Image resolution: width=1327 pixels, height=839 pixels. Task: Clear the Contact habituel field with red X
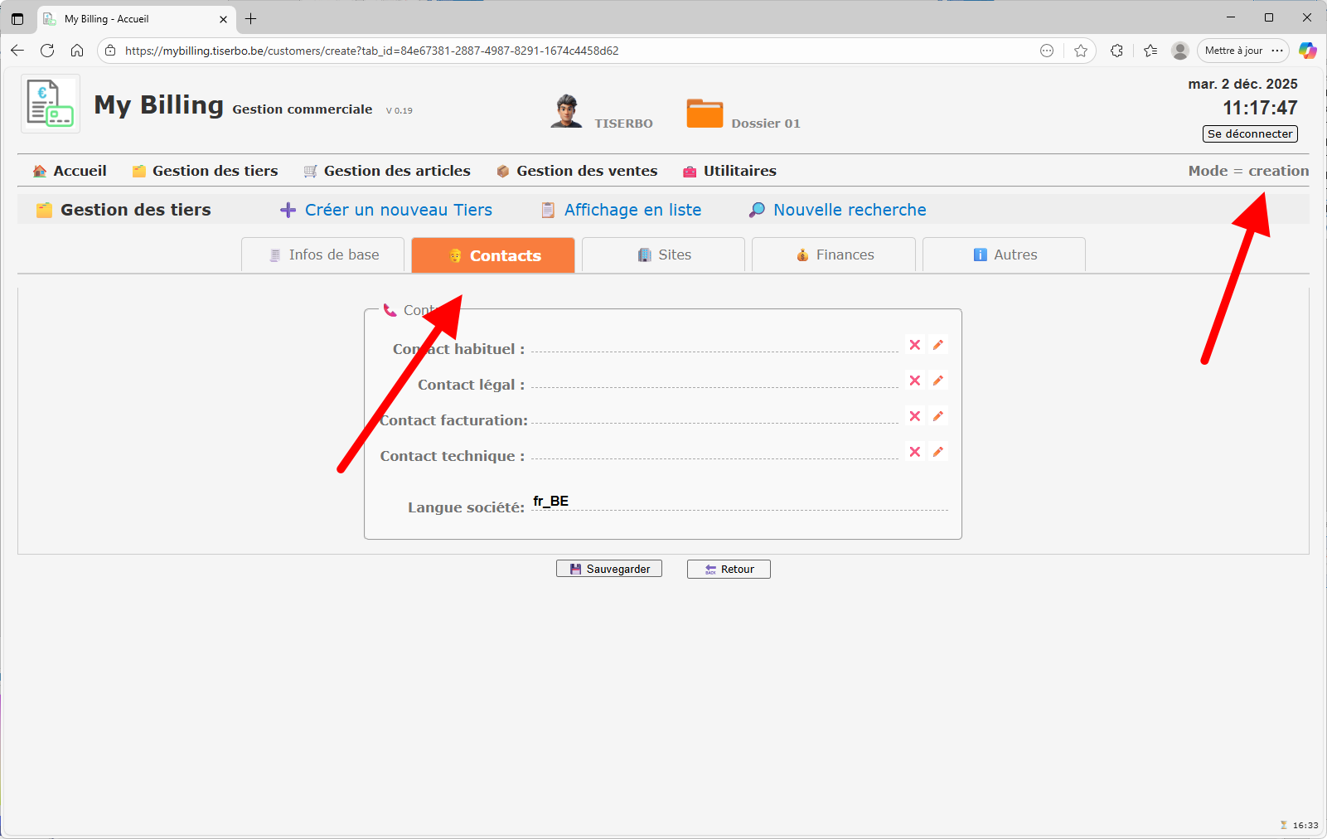tap(914, 345)
